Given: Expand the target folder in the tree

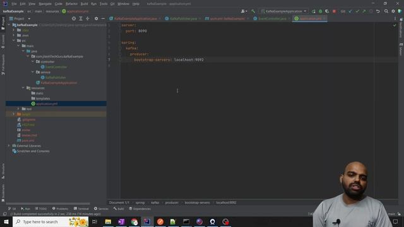Looking at the screenshot, I should tap(14, 114).
